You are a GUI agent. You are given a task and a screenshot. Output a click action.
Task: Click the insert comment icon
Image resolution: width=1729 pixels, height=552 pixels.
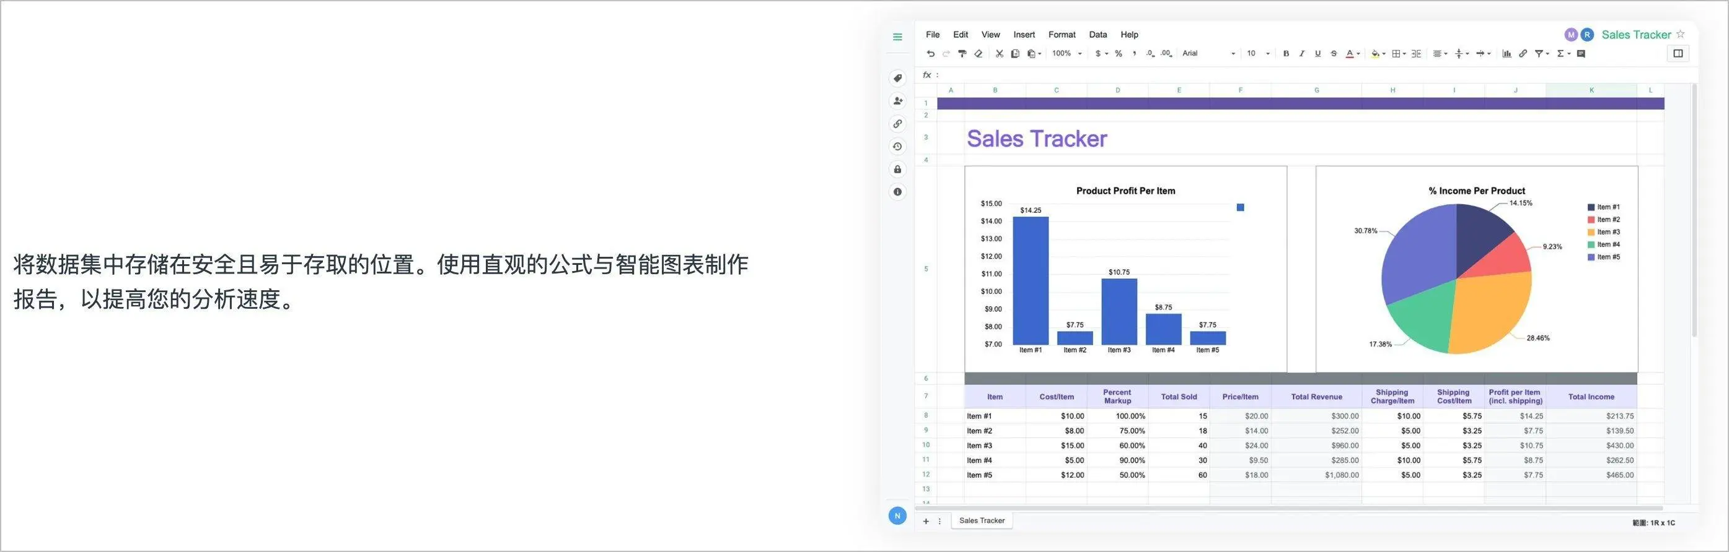(1581, 54)
